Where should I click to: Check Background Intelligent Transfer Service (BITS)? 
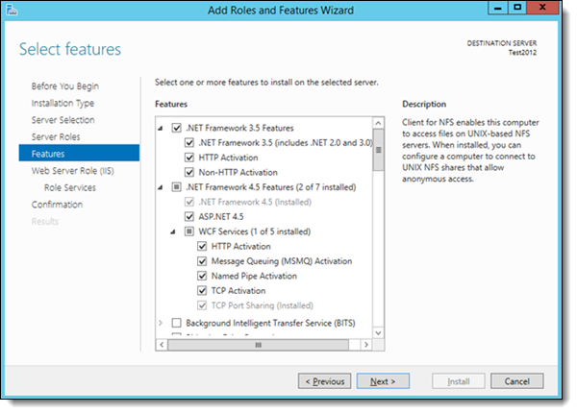click(x=176, y=323)
